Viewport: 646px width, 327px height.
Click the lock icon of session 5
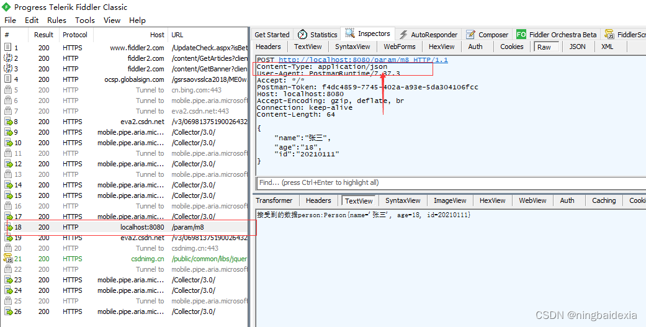(x=8, y=89)
